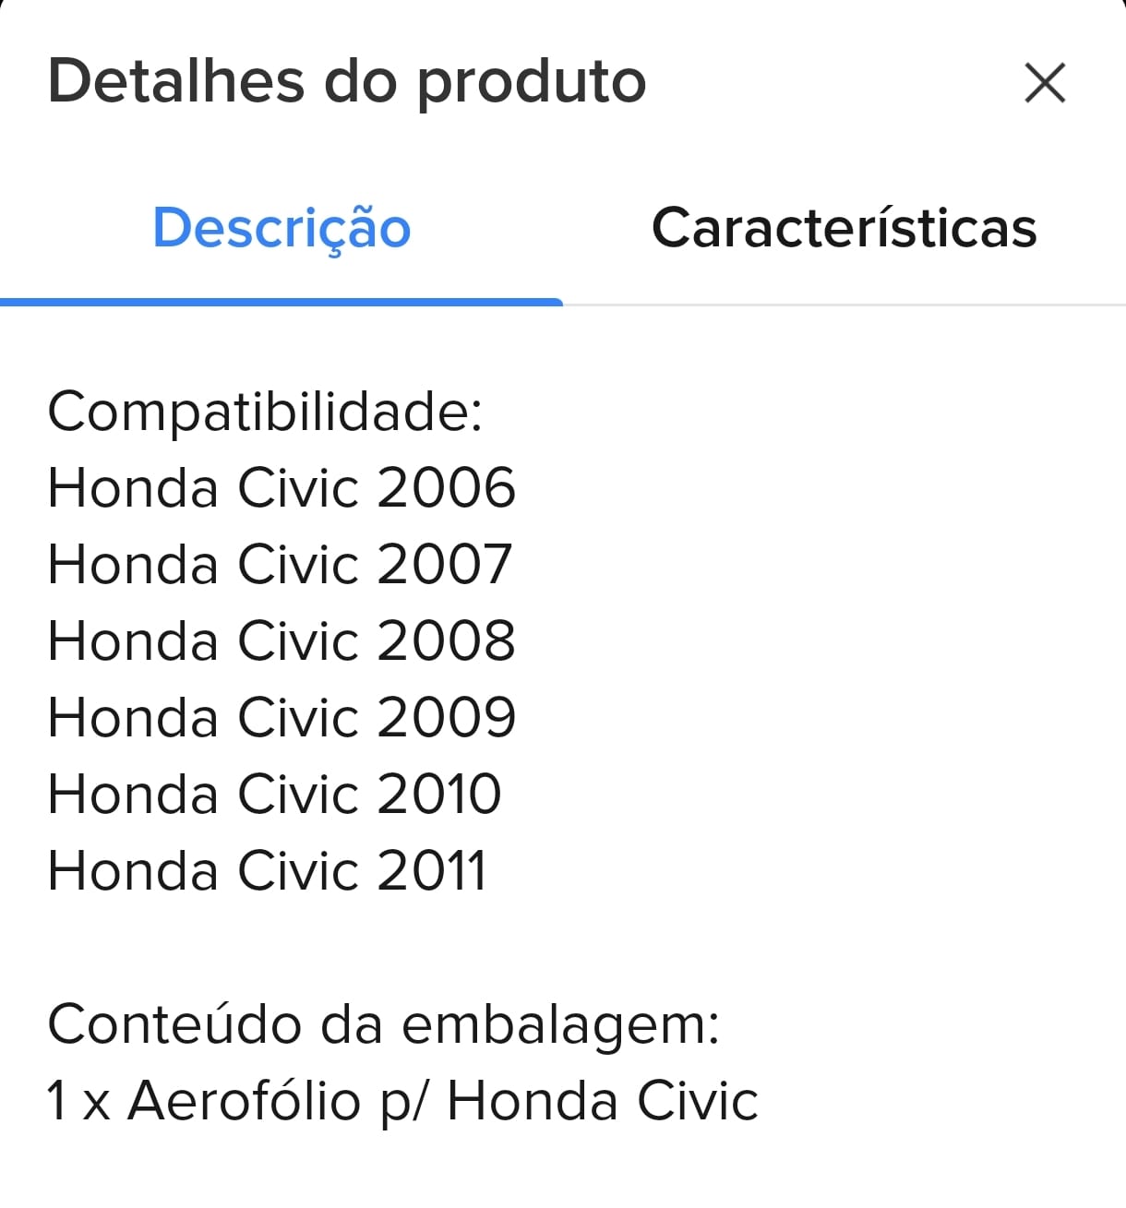Switch to the Descrição tab
The height and width of the screenshot is (1208, 1126).
[281, 228]
